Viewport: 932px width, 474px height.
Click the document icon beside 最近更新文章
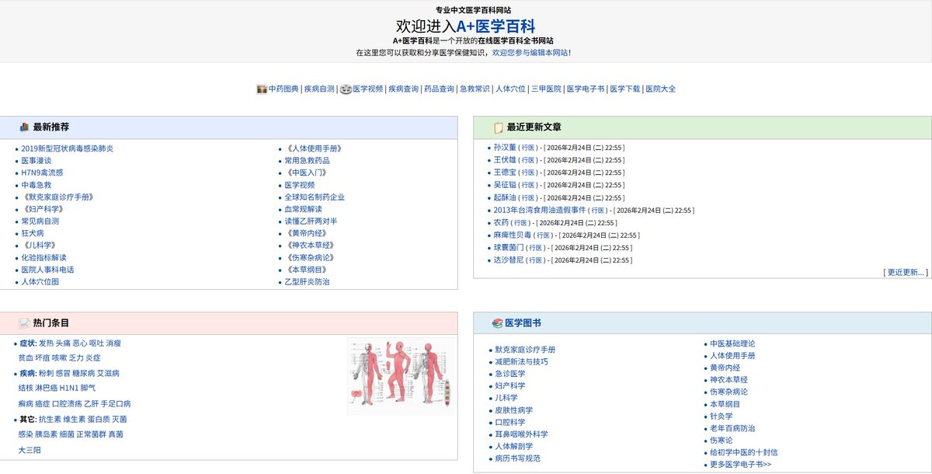point(499,126)
